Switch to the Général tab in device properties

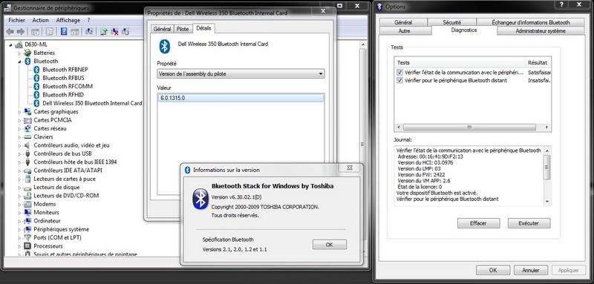[x=162, y=29]
